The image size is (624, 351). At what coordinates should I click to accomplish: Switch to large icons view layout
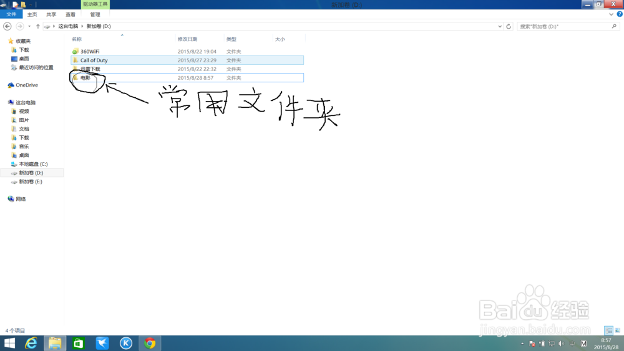pos(618,330)
